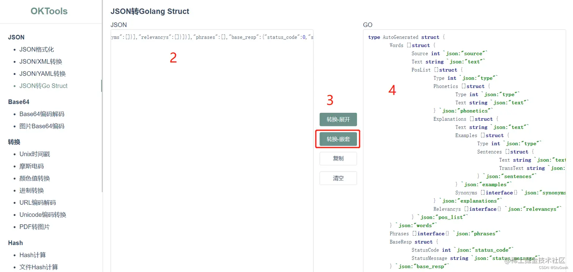The width and height of the screenshot is (573, 272).
Task: Click the GO output panel label
Action: pos(368,25)
